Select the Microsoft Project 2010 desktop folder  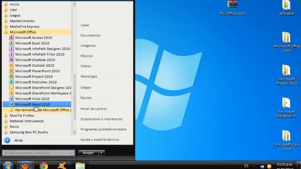287,75
